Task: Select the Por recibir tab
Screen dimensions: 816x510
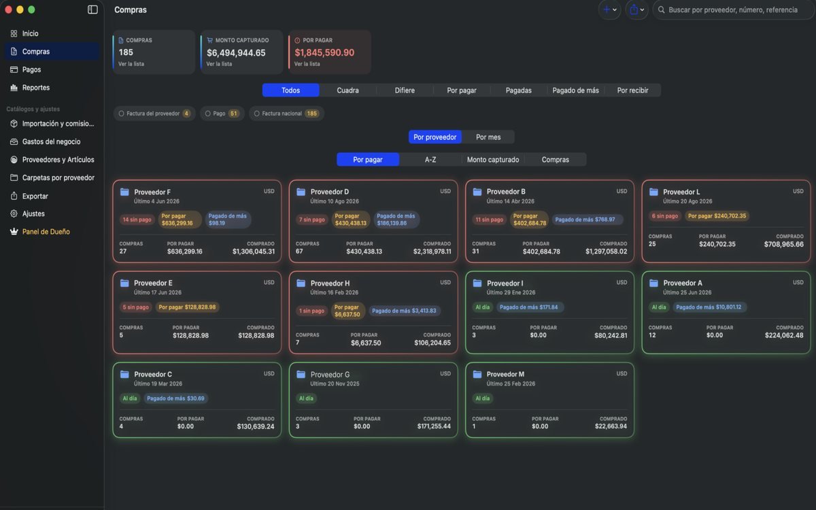Action: (x=632, y=90)
